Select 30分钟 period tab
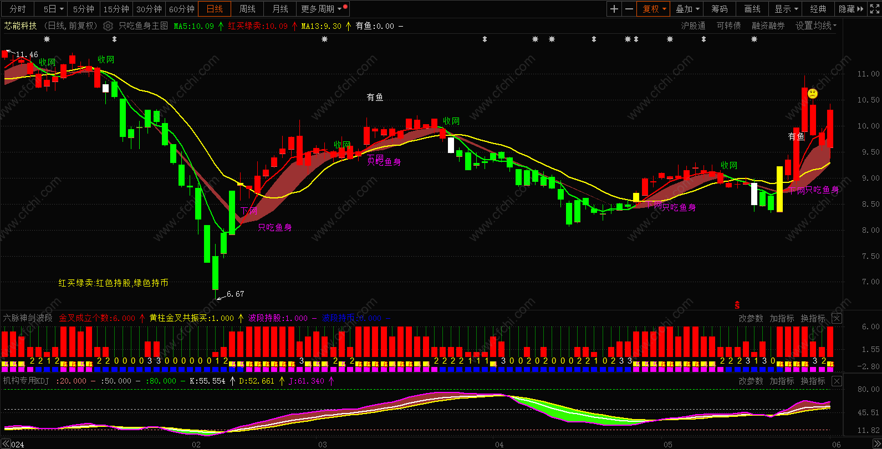This screenshot has height=449, width=882. click(x=149, y=9)
